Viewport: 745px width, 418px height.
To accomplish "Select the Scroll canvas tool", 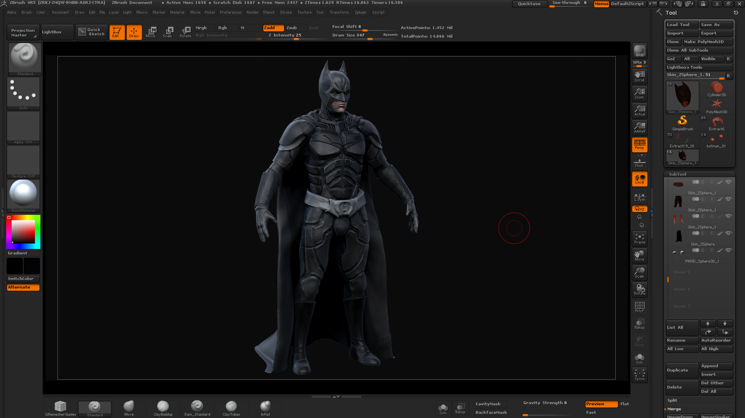I will [x=639, y=76].
